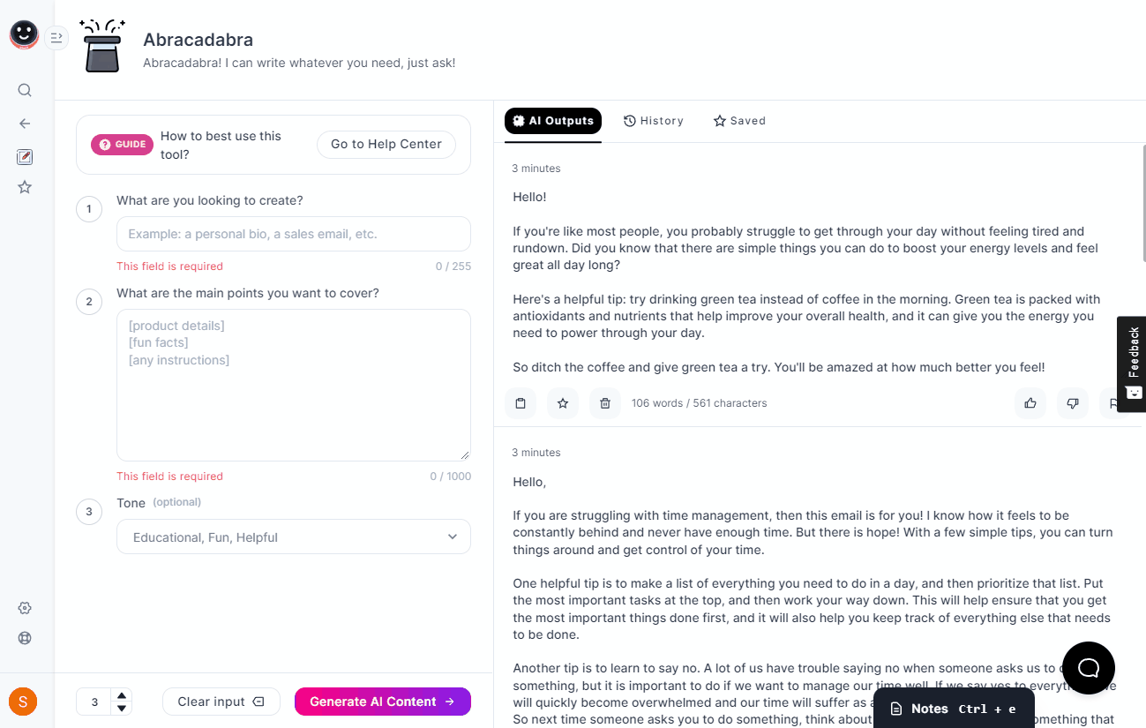Delete the first AI output with the trash icon
Image resolution: width=1146 pixels, height=728 pixels.
(x=605, y=403)
